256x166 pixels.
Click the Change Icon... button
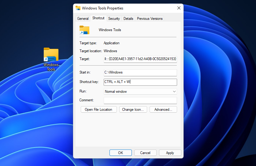pos(133,110)
